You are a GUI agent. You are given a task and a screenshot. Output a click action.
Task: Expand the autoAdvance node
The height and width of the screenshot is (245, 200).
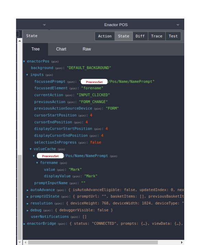(x=27, y=190)
